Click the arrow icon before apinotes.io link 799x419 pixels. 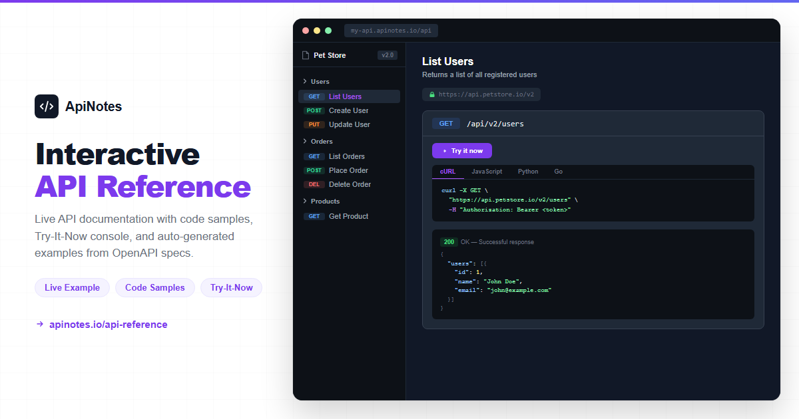click(x=40, y=325)
